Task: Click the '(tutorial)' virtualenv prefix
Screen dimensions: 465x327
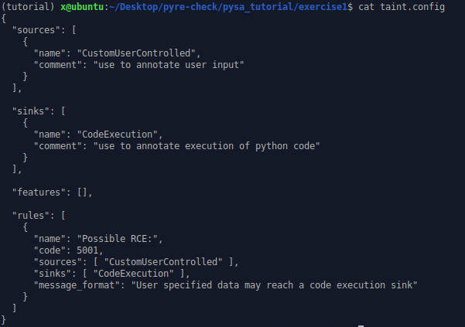Action: 28,6
